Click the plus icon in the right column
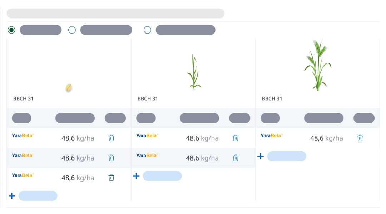The height and width of the screenshot is (214, 386). pos(261,156)
